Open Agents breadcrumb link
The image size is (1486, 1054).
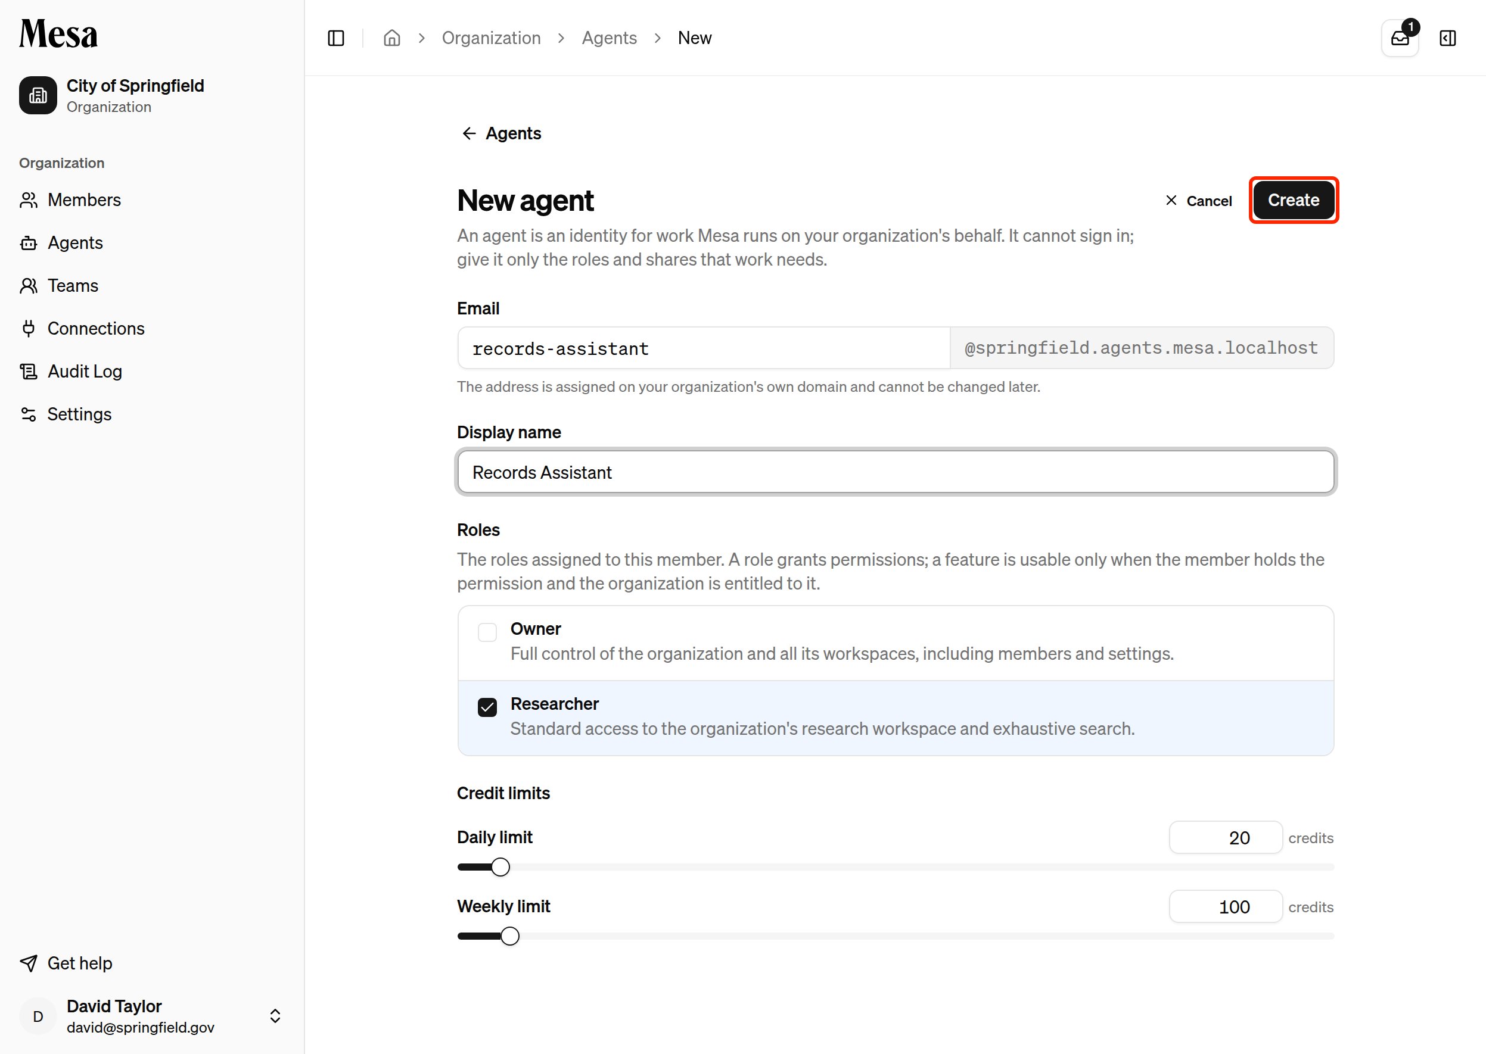coord(609,38)
